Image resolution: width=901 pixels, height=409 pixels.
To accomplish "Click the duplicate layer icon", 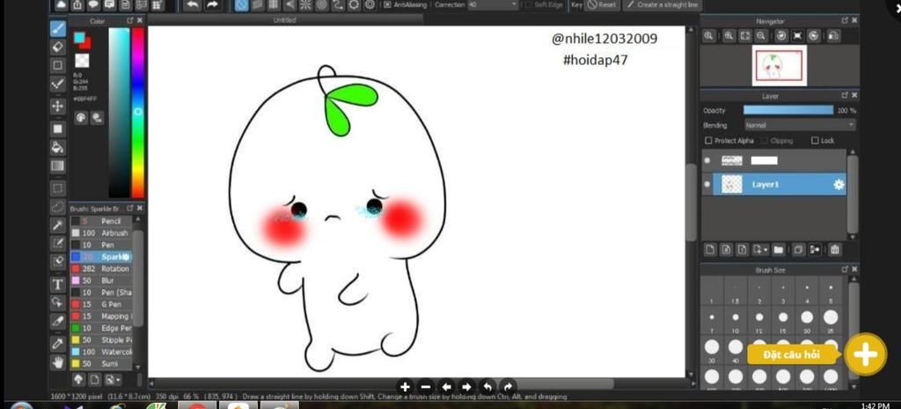I will [797, 250].
